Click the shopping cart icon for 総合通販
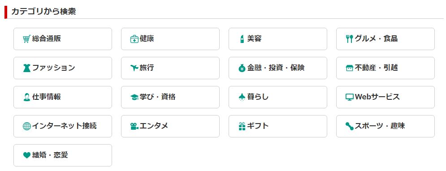 coord(26,39)
